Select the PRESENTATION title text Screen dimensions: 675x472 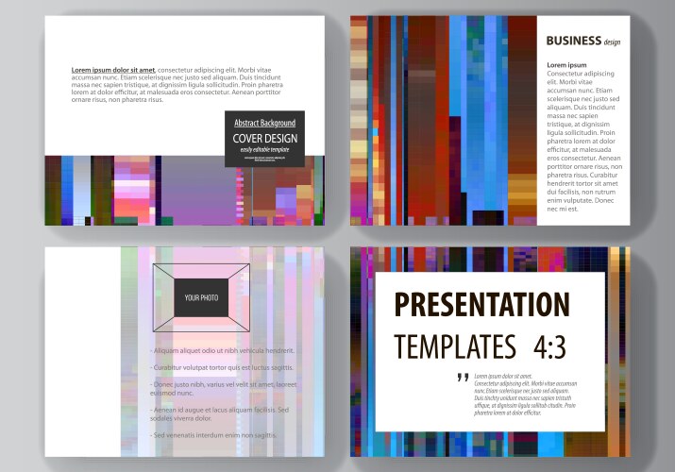pos(481,304)
